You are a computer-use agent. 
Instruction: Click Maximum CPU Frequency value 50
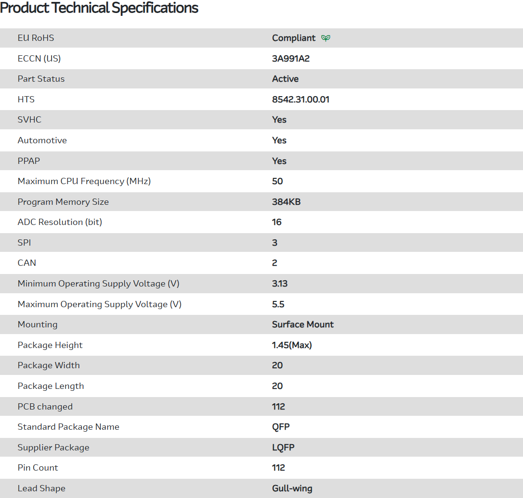[x=277, y=181]
